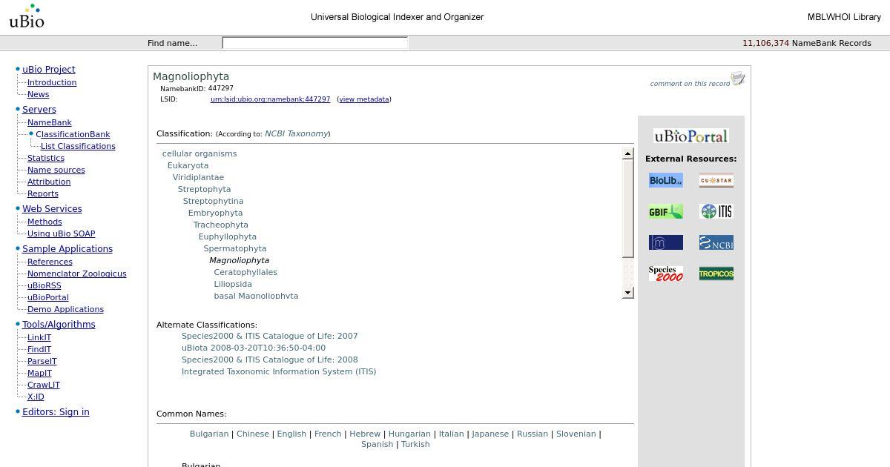The image size is (890, 467).
Task: Jump to Hungarian common names
Action: click(x=409, y=434)
